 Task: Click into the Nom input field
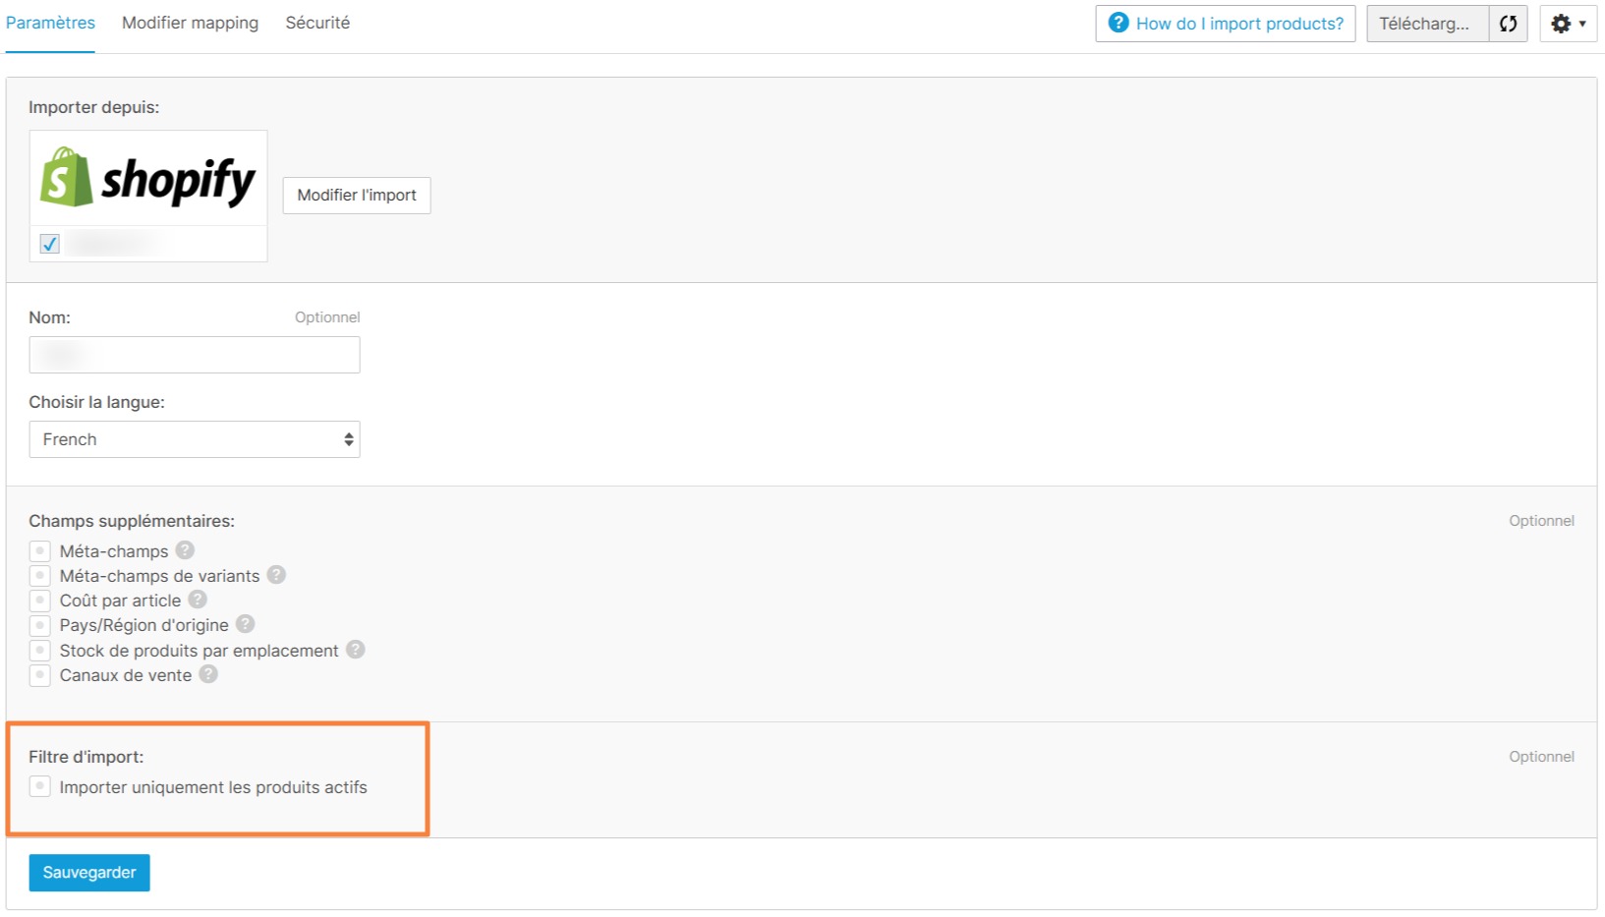pos(195,355)
